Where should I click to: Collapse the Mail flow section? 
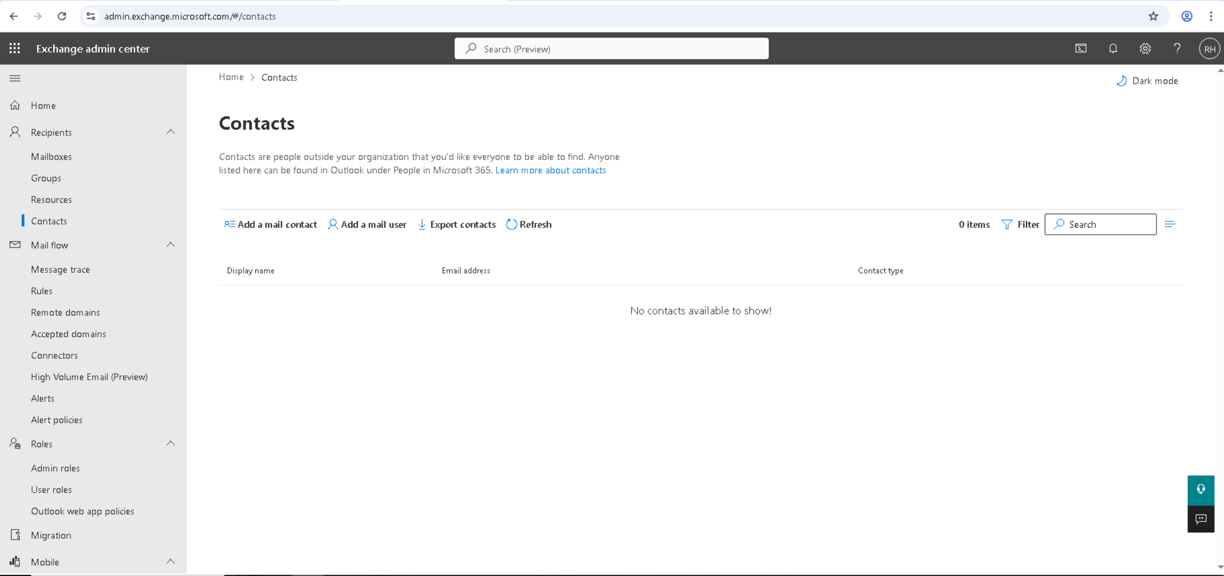pyautogui.click(x=171, y=245)
